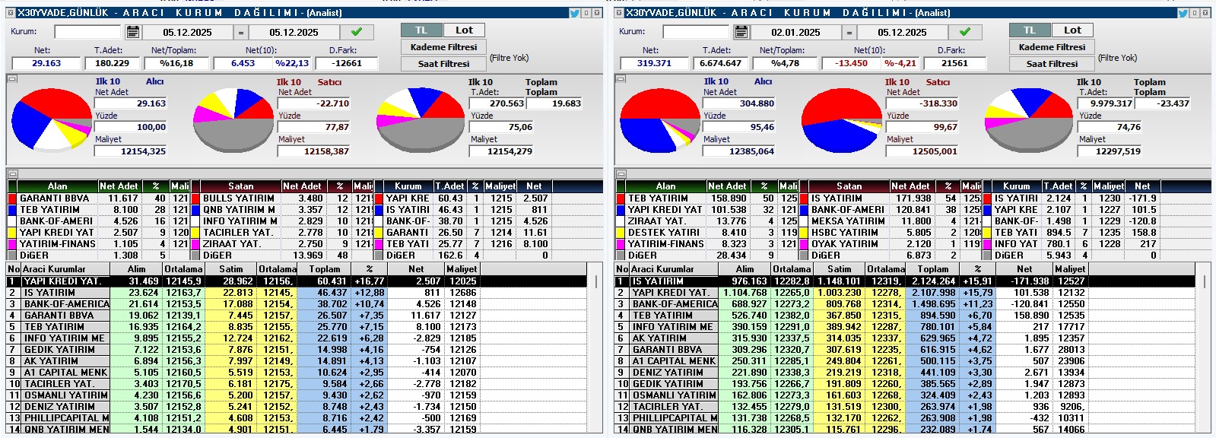Click the Twitter share icon in right panel
This screenshot has width=1216, height=438.
pos(1183,13)
